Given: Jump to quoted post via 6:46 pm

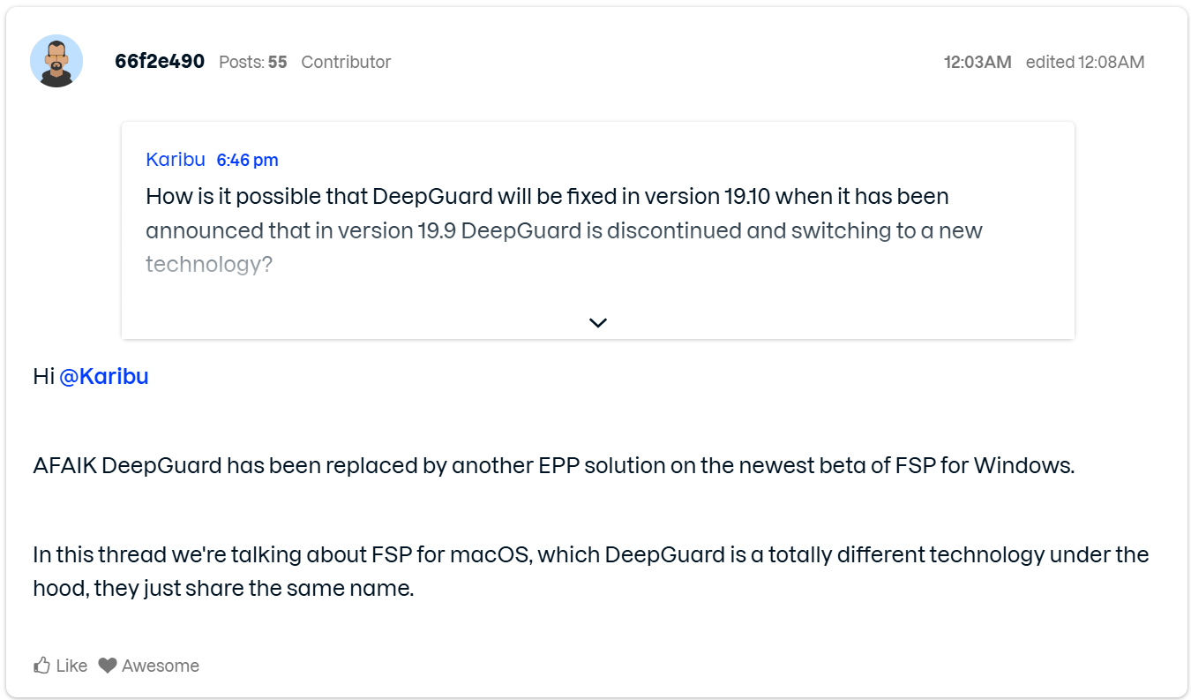Looking at the screenshot, I should (x=247, y=160).
